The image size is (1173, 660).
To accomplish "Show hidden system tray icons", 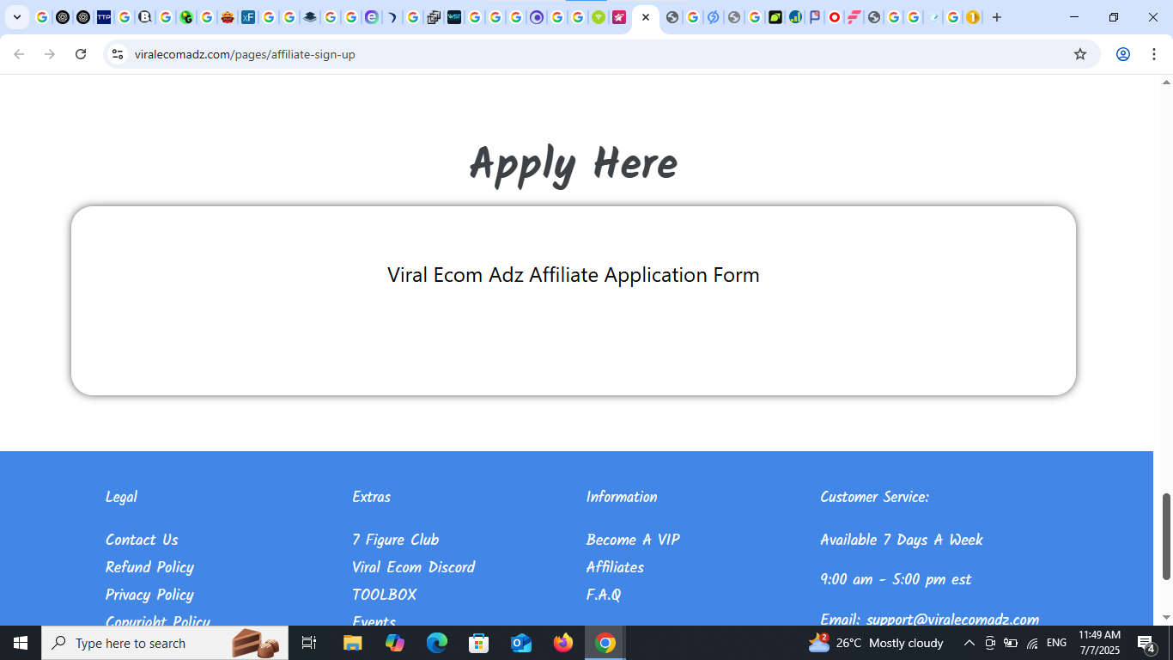I will point(969,643).
